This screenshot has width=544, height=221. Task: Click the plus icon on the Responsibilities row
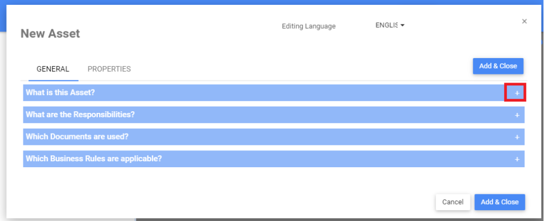[517, 115]
